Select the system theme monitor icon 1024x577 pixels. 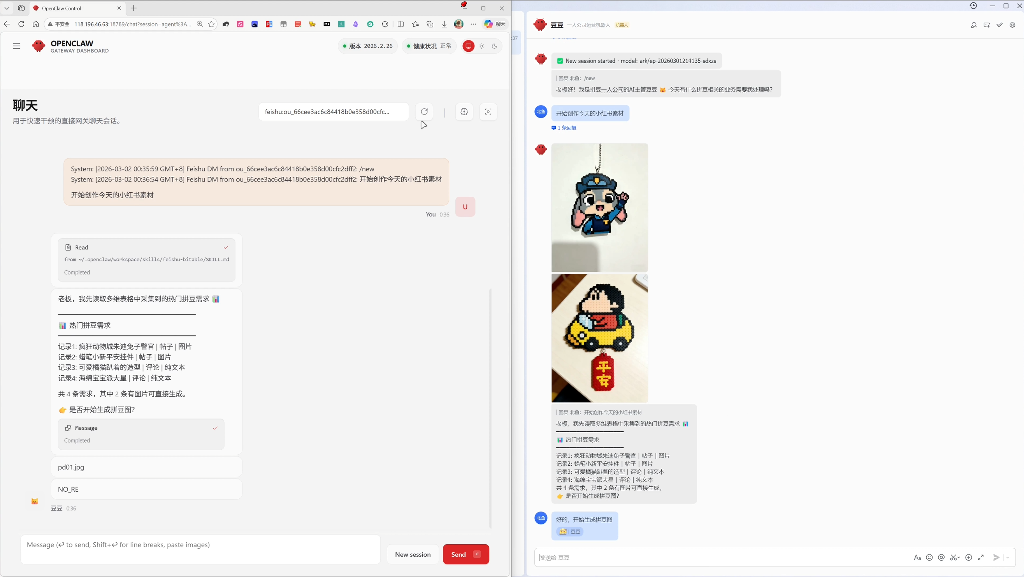[468, 46]
